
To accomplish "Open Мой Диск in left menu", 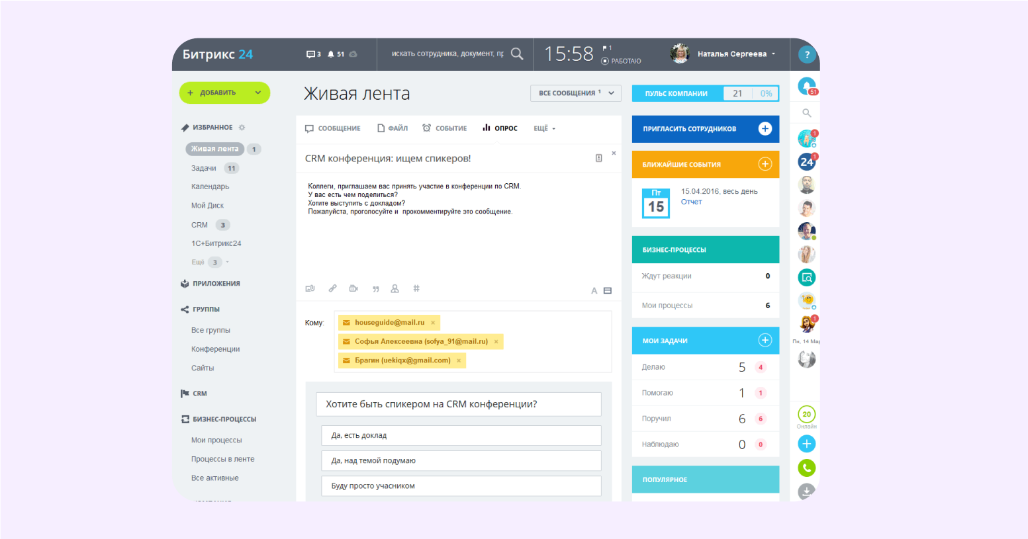I will coord(208,206).
